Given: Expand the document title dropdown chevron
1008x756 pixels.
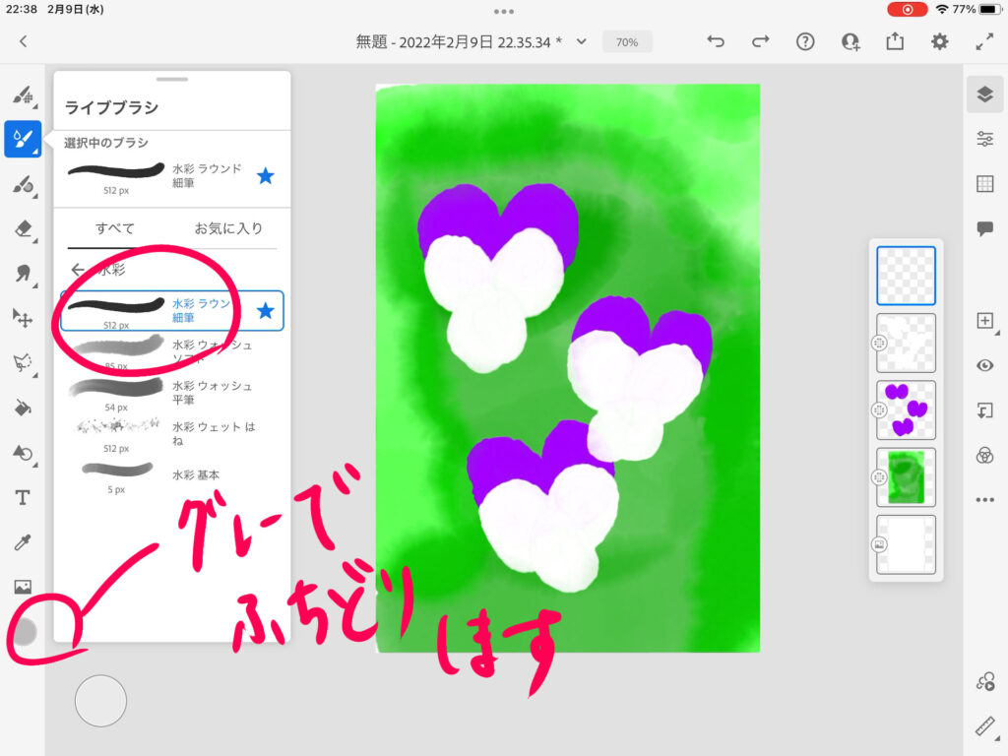Looking at the screenshot, I should [x=582, y=41].
